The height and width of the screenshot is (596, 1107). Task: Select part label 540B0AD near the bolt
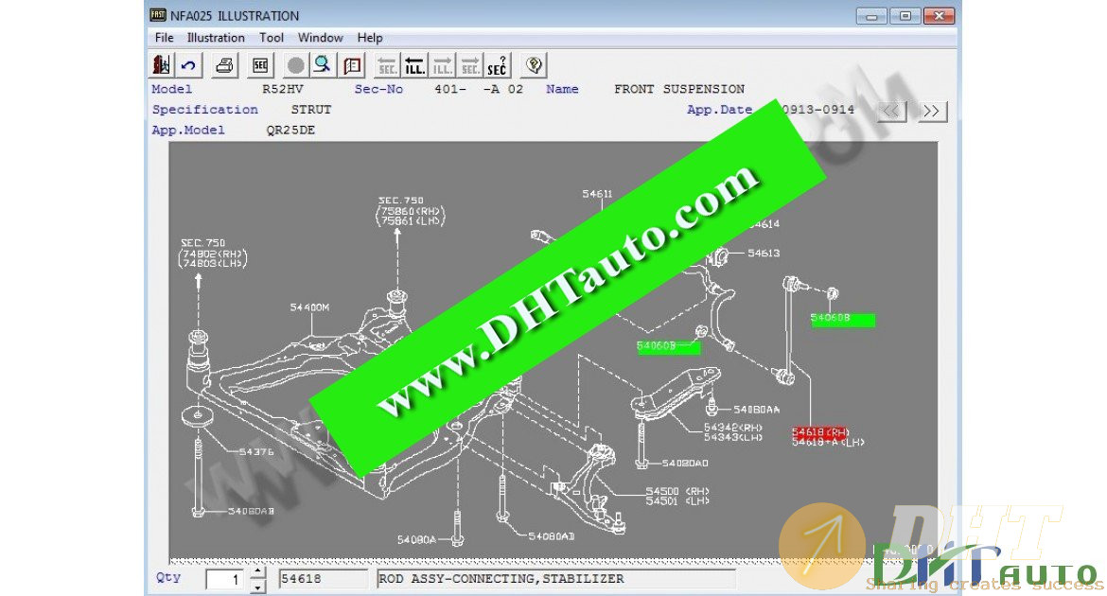click(685, 464)
